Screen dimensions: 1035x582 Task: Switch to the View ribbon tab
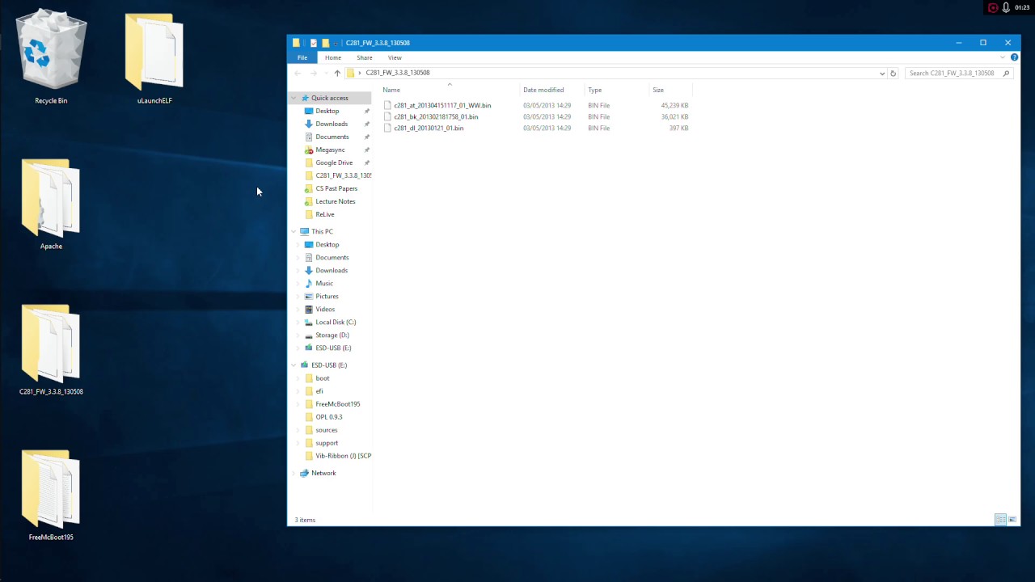pyautogui.click(x=395, y=57)
